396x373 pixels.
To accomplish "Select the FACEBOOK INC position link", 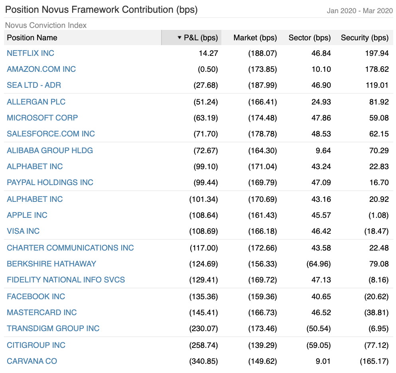I will coord(36,296).
